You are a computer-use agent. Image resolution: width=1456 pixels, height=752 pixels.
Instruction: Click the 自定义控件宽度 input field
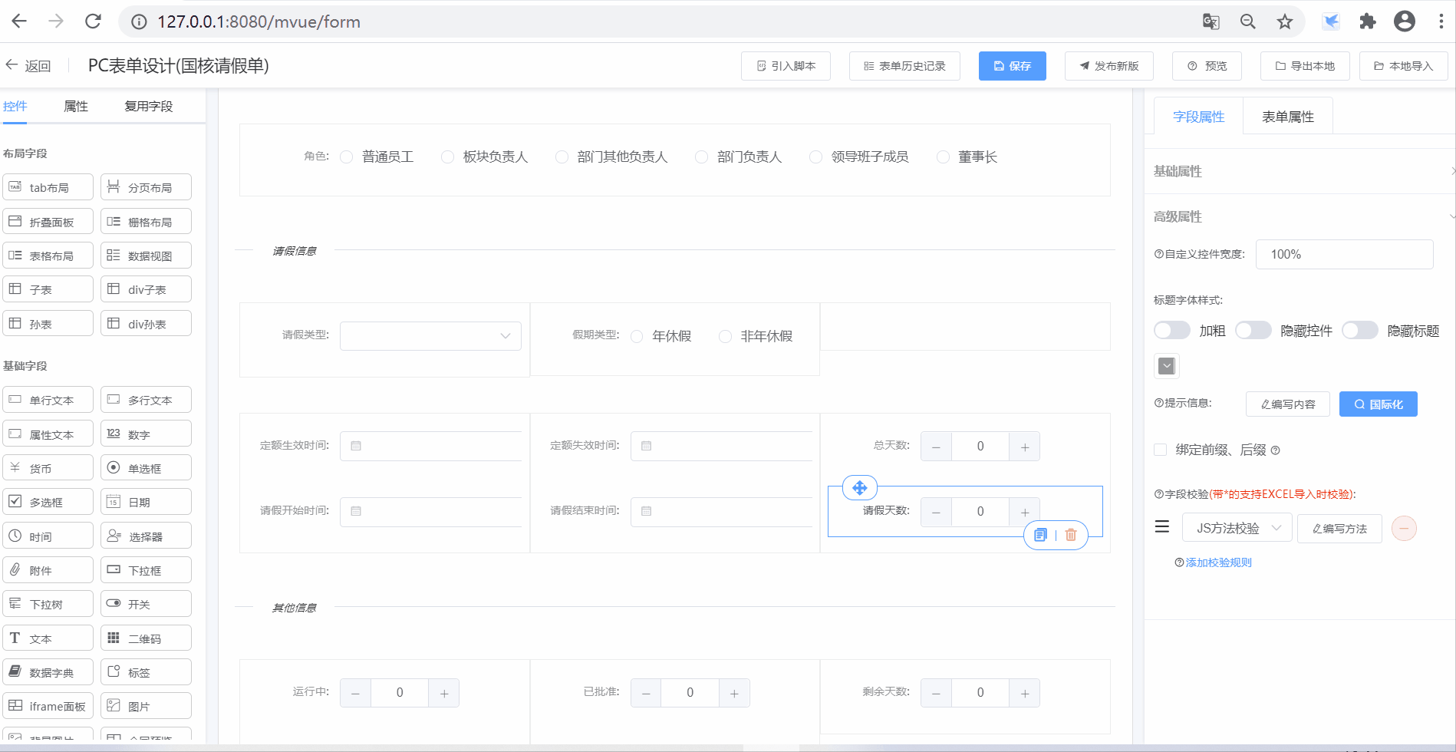[1344, 254]
